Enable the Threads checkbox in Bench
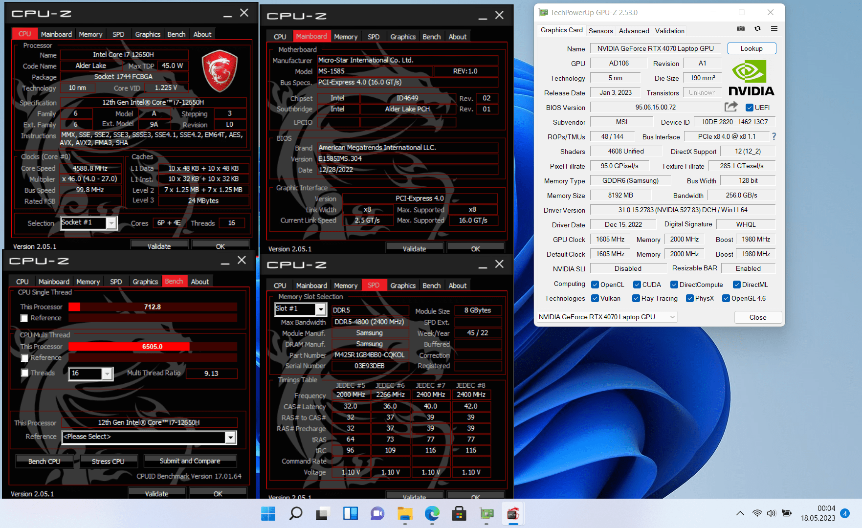The height and width of the screenshot is (528, 862). 24,373
